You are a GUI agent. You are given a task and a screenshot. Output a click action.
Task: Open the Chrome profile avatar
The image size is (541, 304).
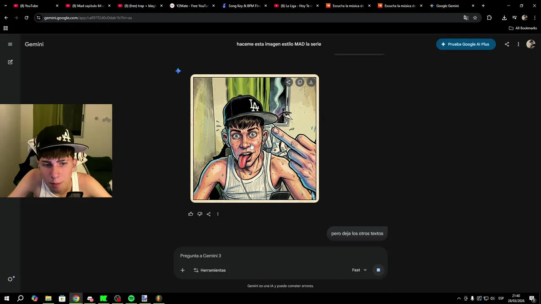(x=525, y=18)
